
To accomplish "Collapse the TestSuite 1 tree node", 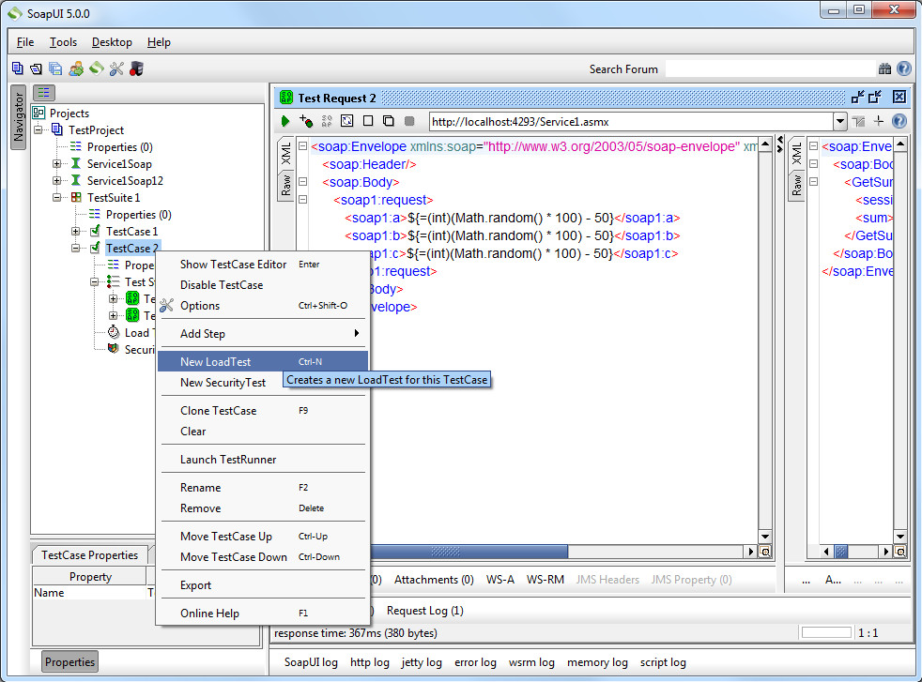I will click(57, 197).
